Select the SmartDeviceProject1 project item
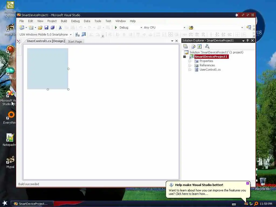Viewport: 276px width, 207px height. 211,57
